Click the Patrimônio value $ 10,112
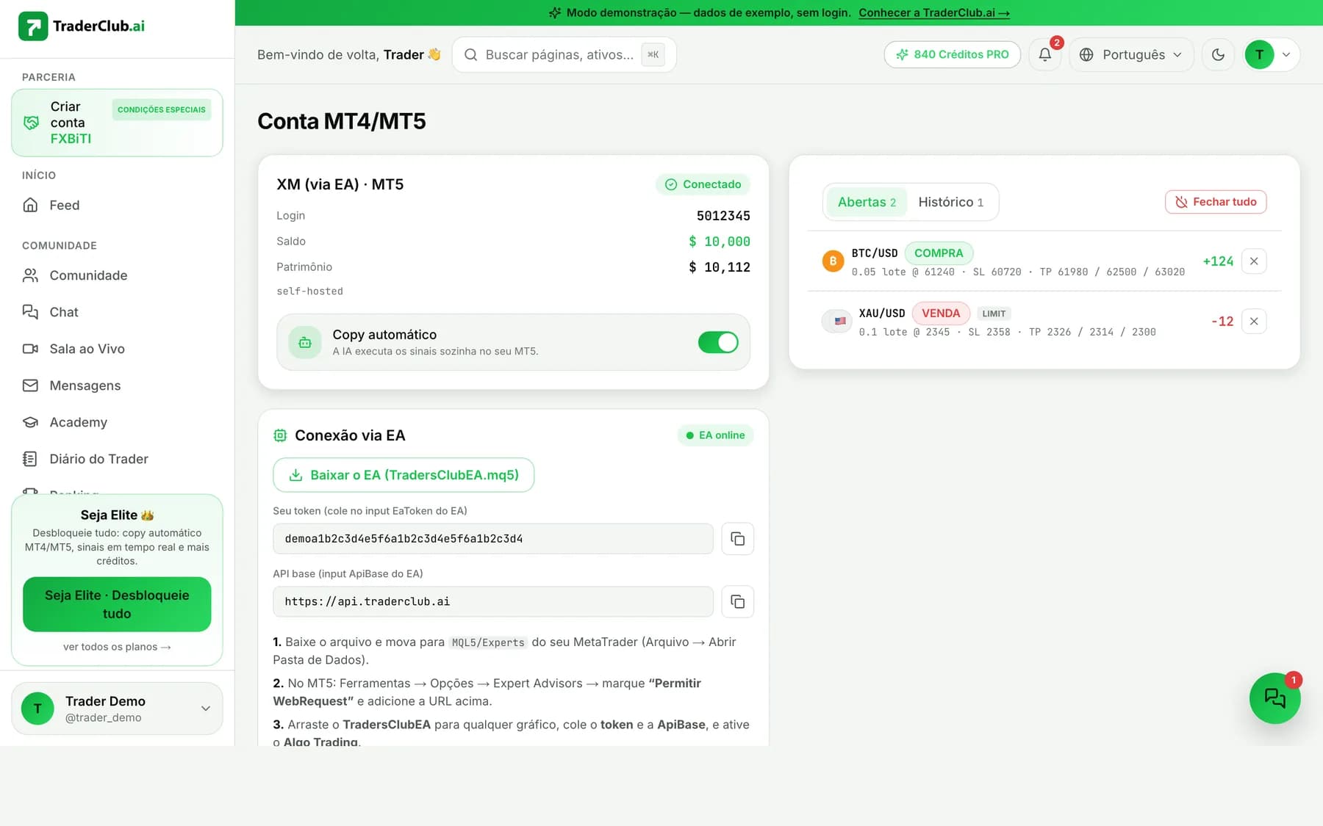Image resolution: width=1323 pixels, height=826 pixels. (719, 267)
